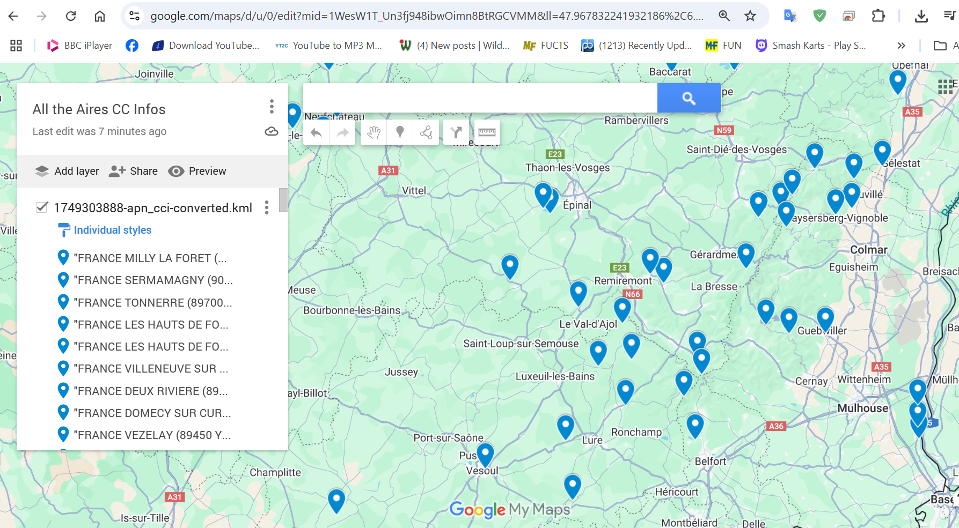Viewport: 959px width, 528px height.
Task: Open Smash Karts bookmark
Action: [x=811, y=46]
